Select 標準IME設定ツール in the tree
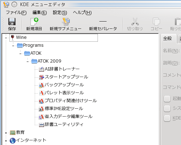This screenshot has width=181, height=145. [64, 109]
